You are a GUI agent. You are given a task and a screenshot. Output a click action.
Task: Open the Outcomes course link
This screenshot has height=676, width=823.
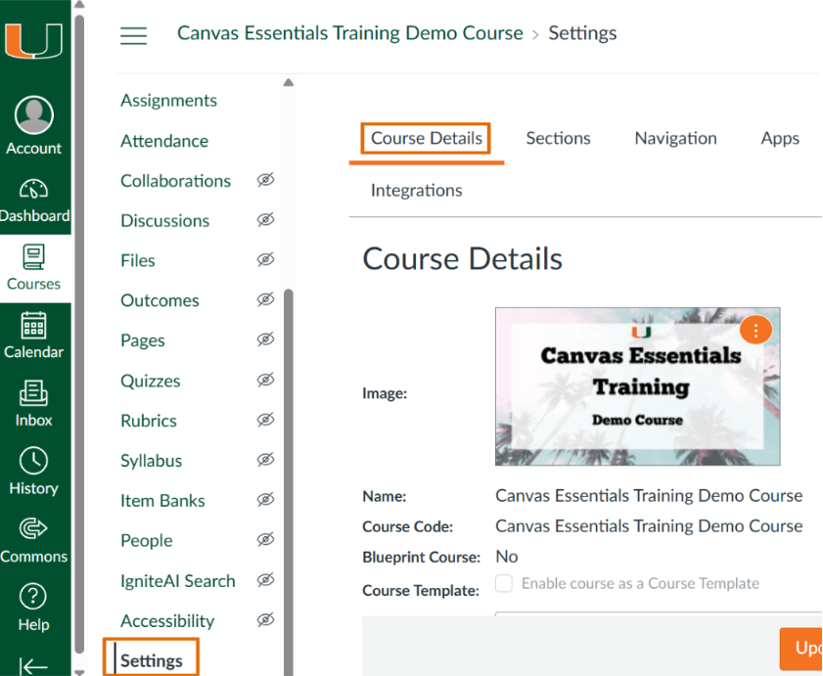pos(160,300)
